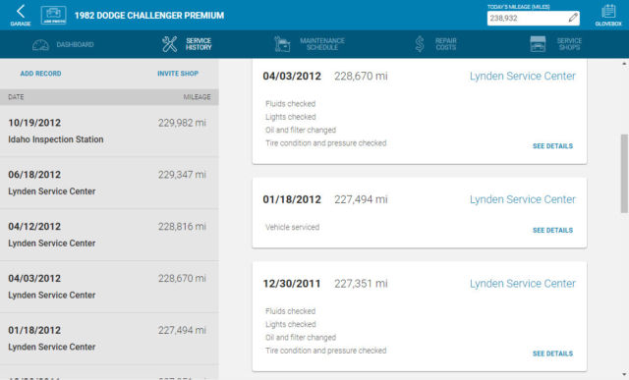
Task: Select the Service History wrench icon
Action: pyautogui.click(x=169, y=44)
